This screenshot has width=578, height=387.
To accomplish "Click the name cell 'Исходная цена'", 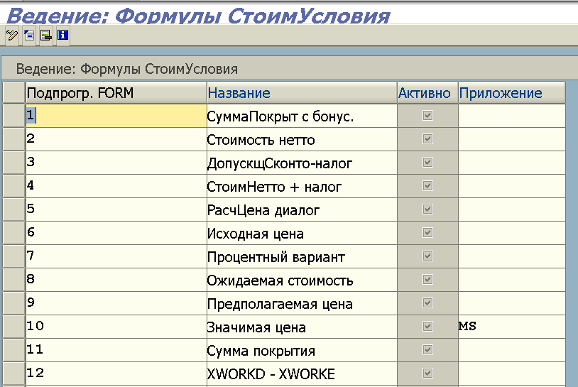I will click(302, 233).
